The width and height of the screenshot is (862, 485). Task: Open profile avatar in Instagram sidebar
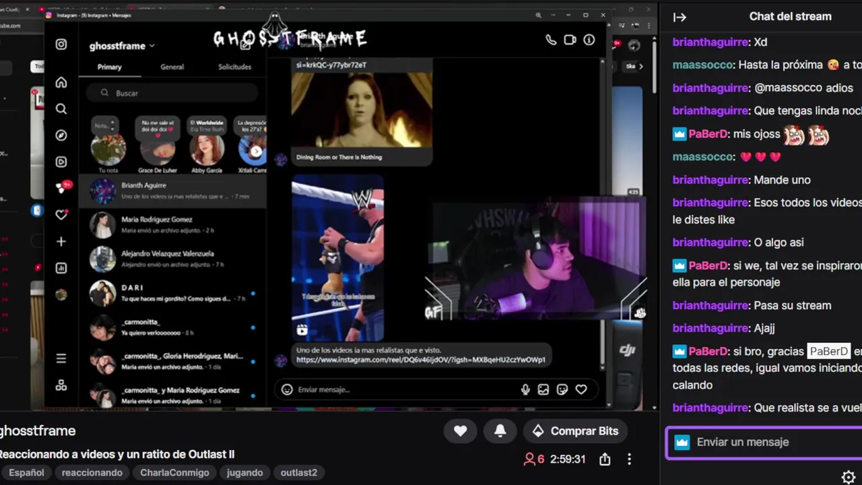coord(61,294)
